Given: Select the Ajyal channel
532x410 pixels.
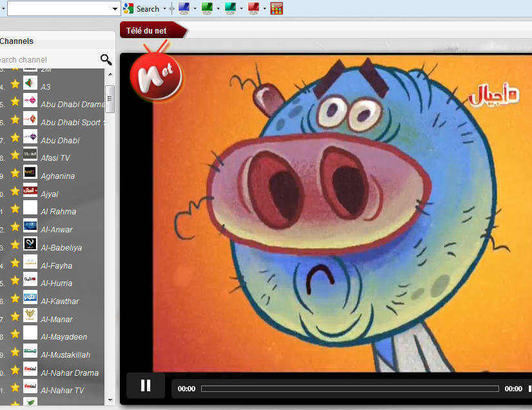Looking at the screenshot, I should (50, 194).
